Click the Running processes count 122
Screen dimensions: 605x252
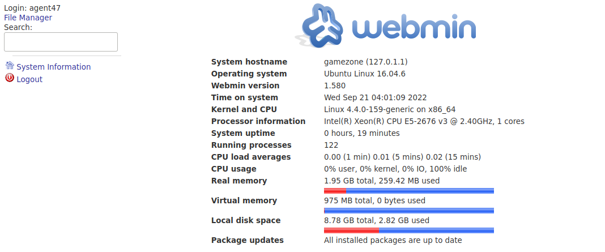(x=331, y=146)
